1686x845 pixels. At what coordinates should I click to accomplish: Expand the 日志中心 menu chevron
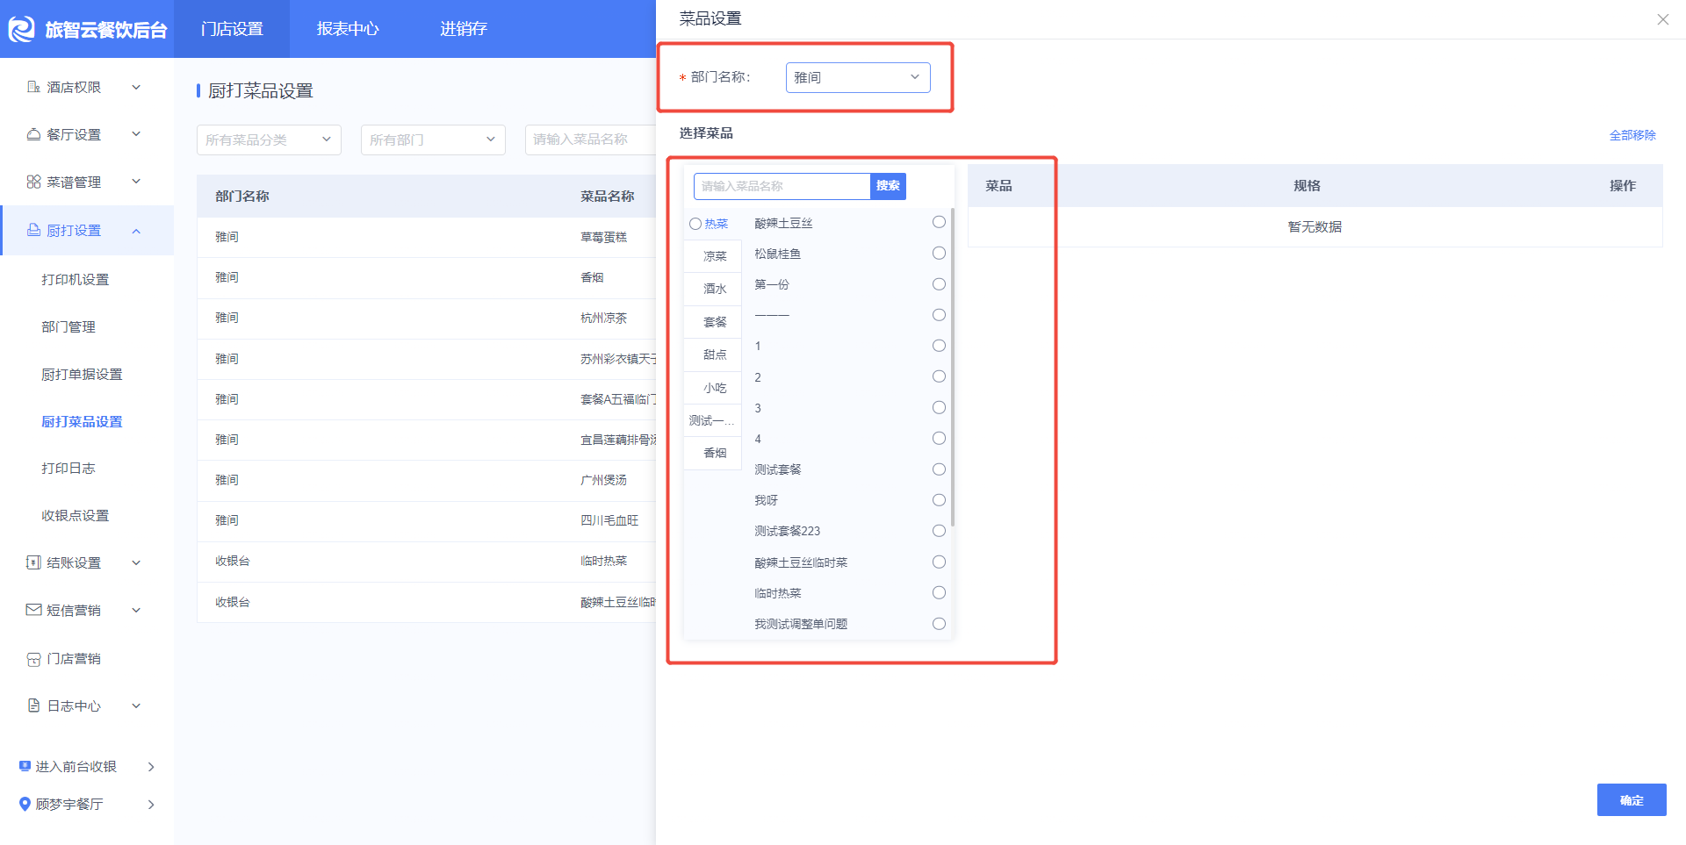pyautogui.click(x=136, y=705)
